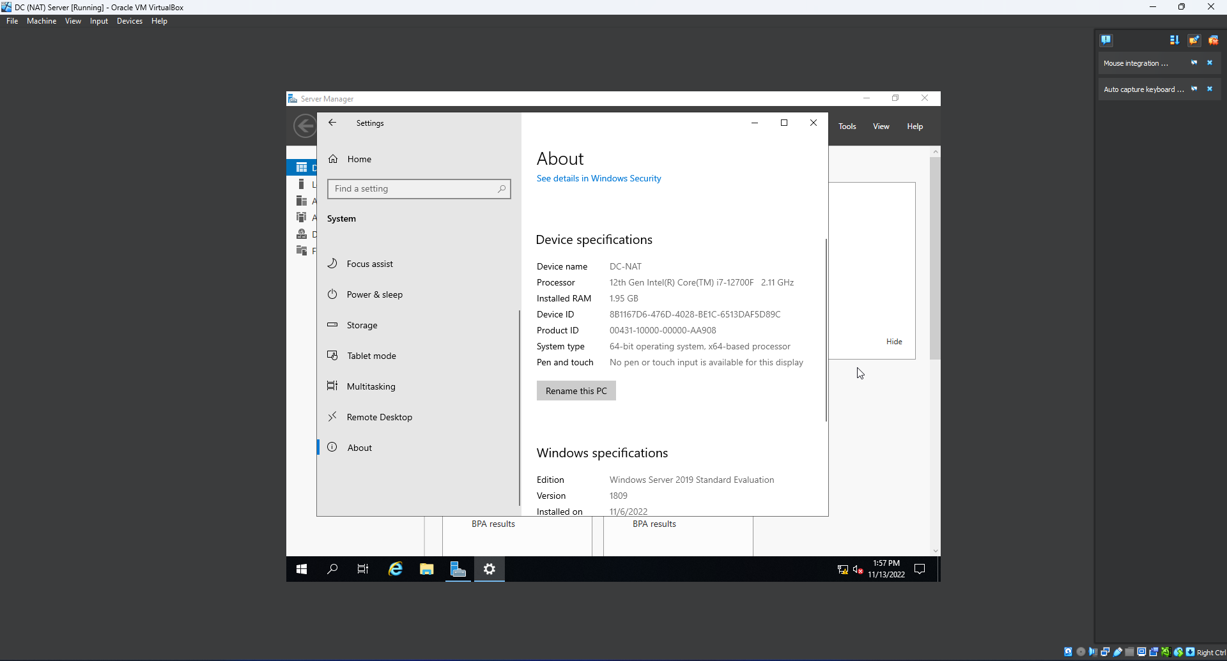Open Task View on the taskbar
This screenshot has height=661, width=1227.
(x=363, y=569)
